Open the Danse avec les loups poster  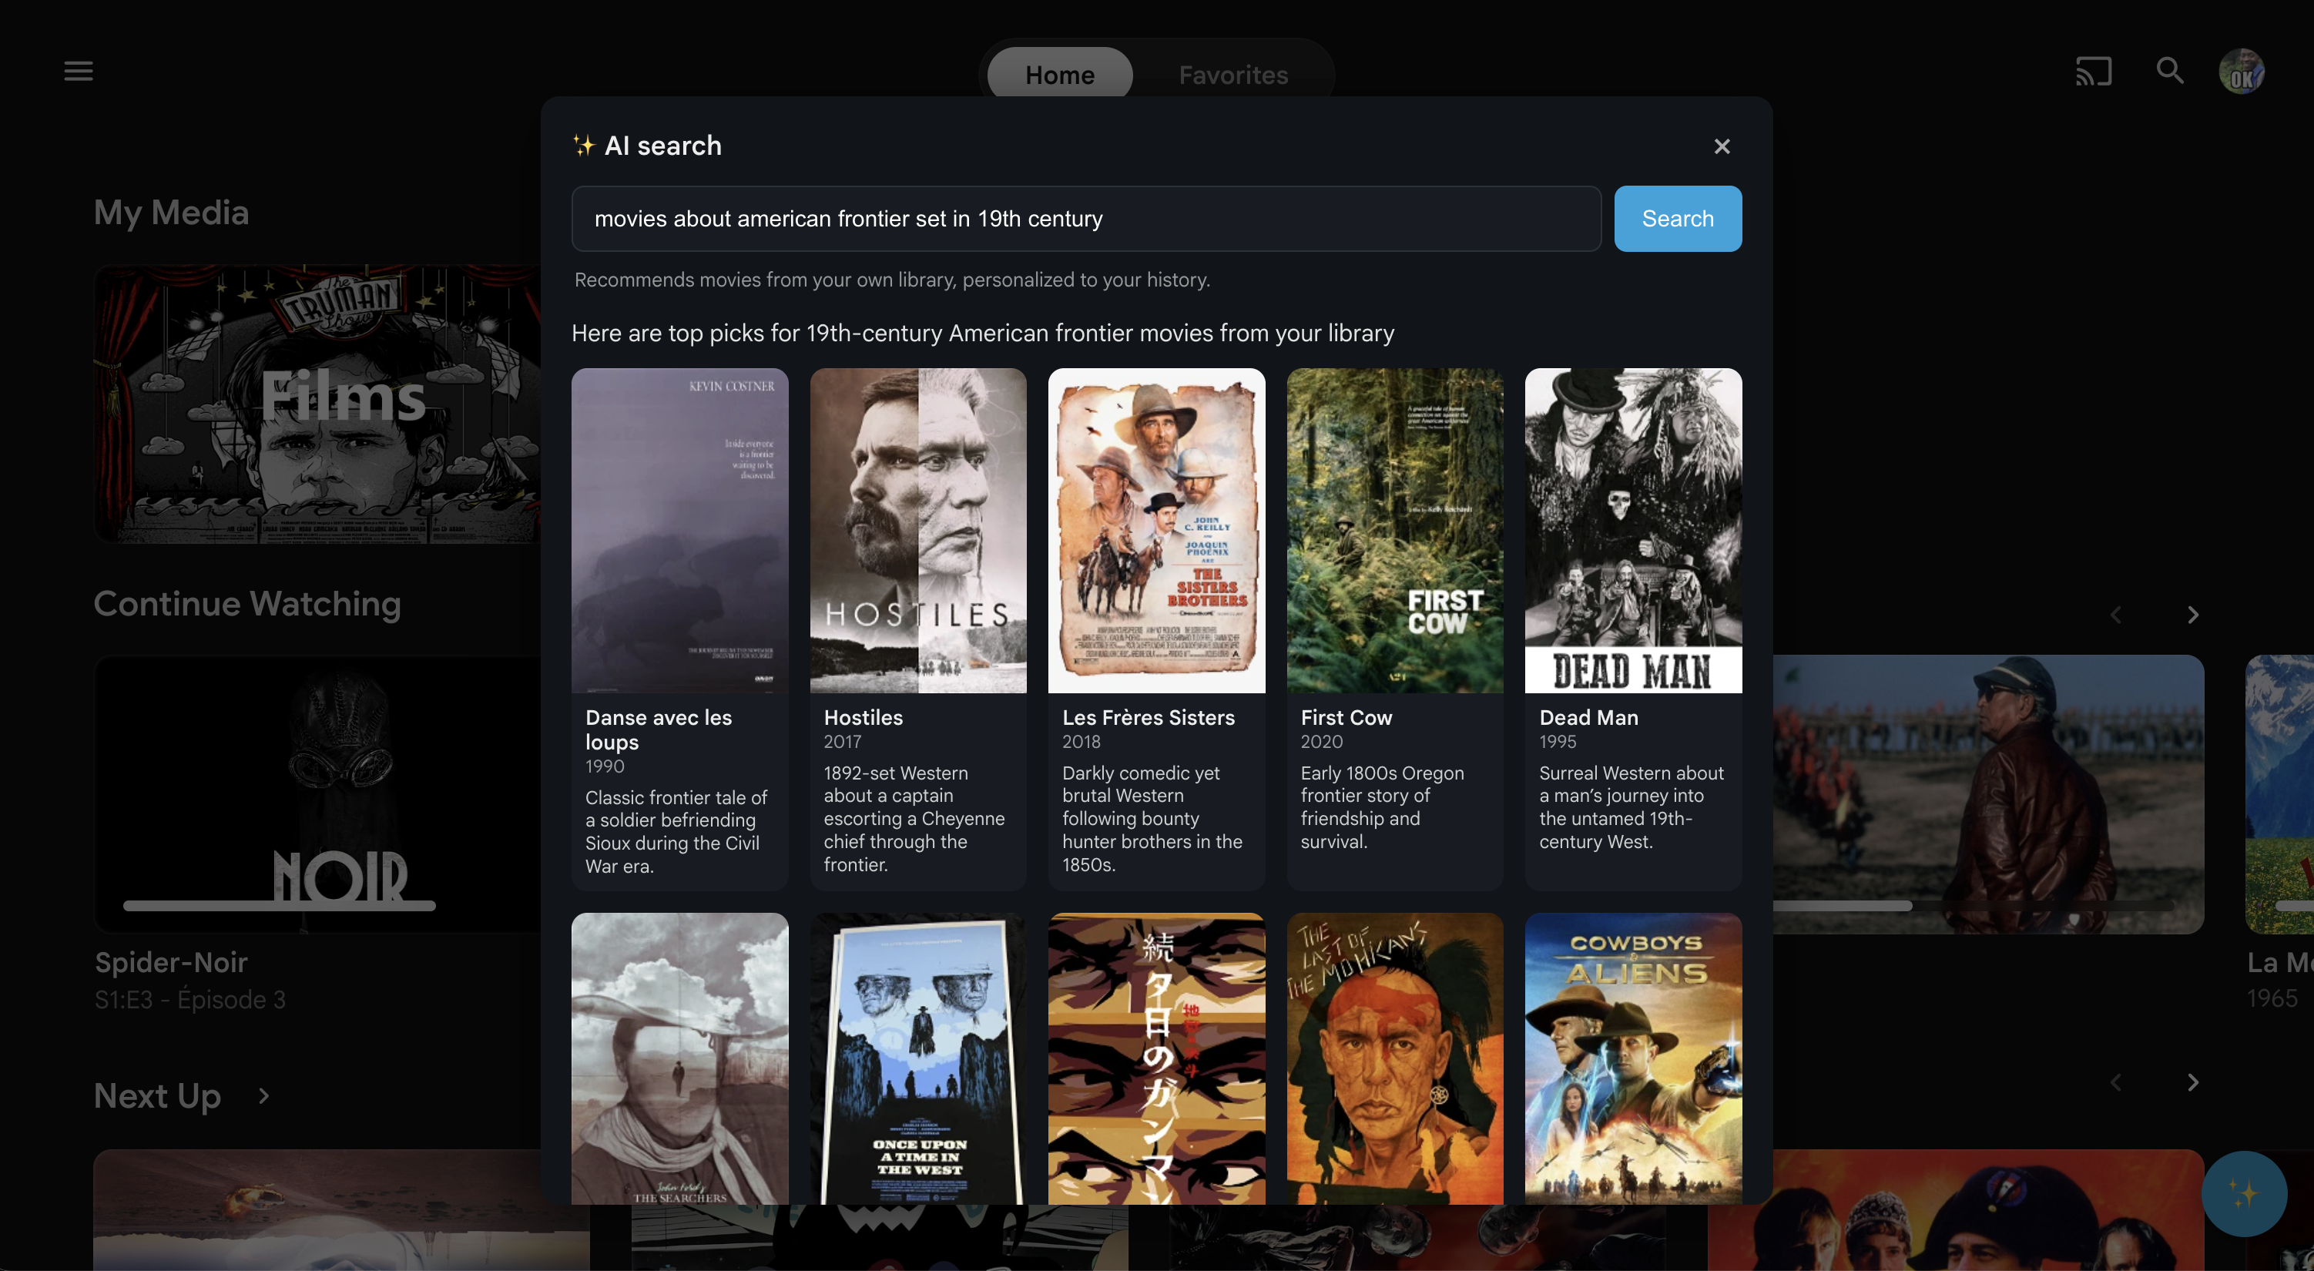coord(680,530)
